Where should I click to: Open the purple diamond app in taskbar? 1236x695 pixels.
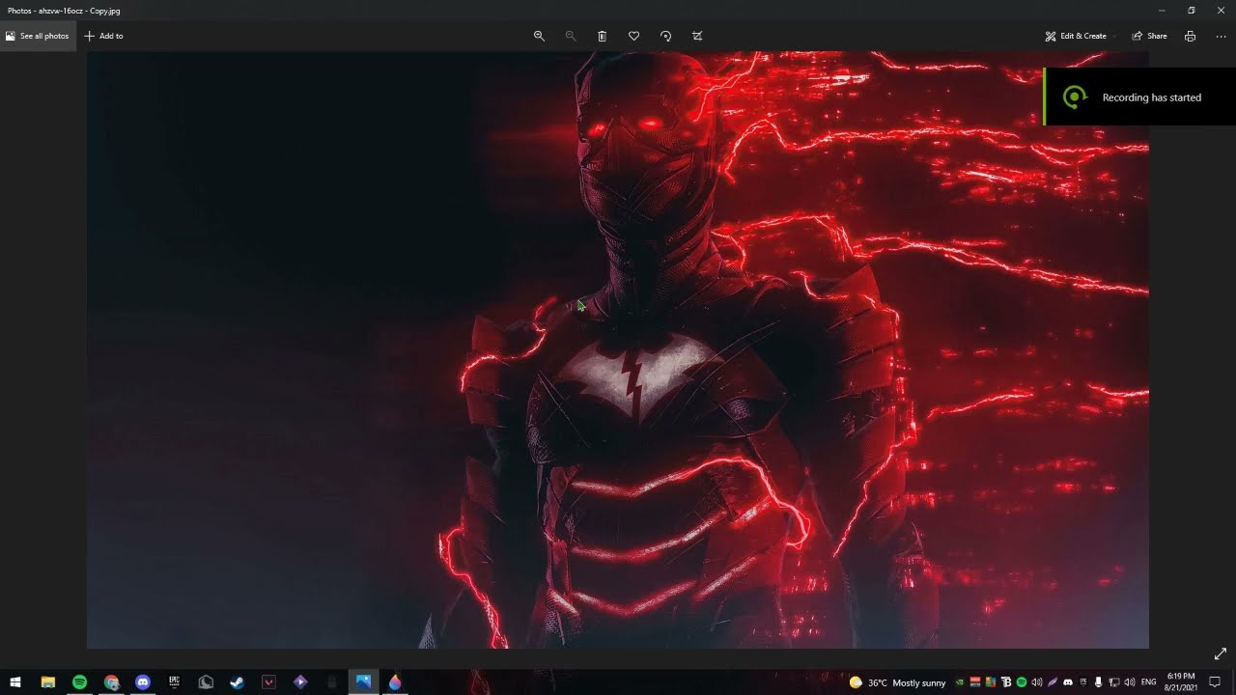coord(300,682)
